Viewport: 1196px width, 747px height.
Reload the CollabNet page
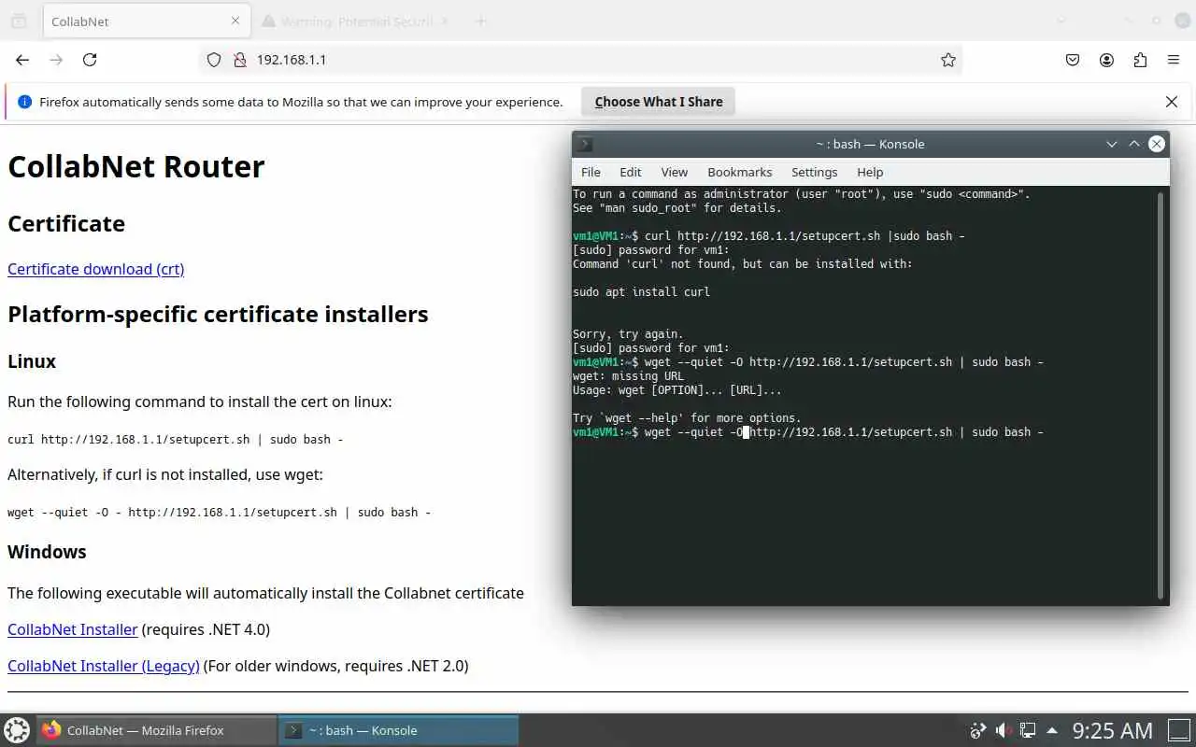click(90, 60)
